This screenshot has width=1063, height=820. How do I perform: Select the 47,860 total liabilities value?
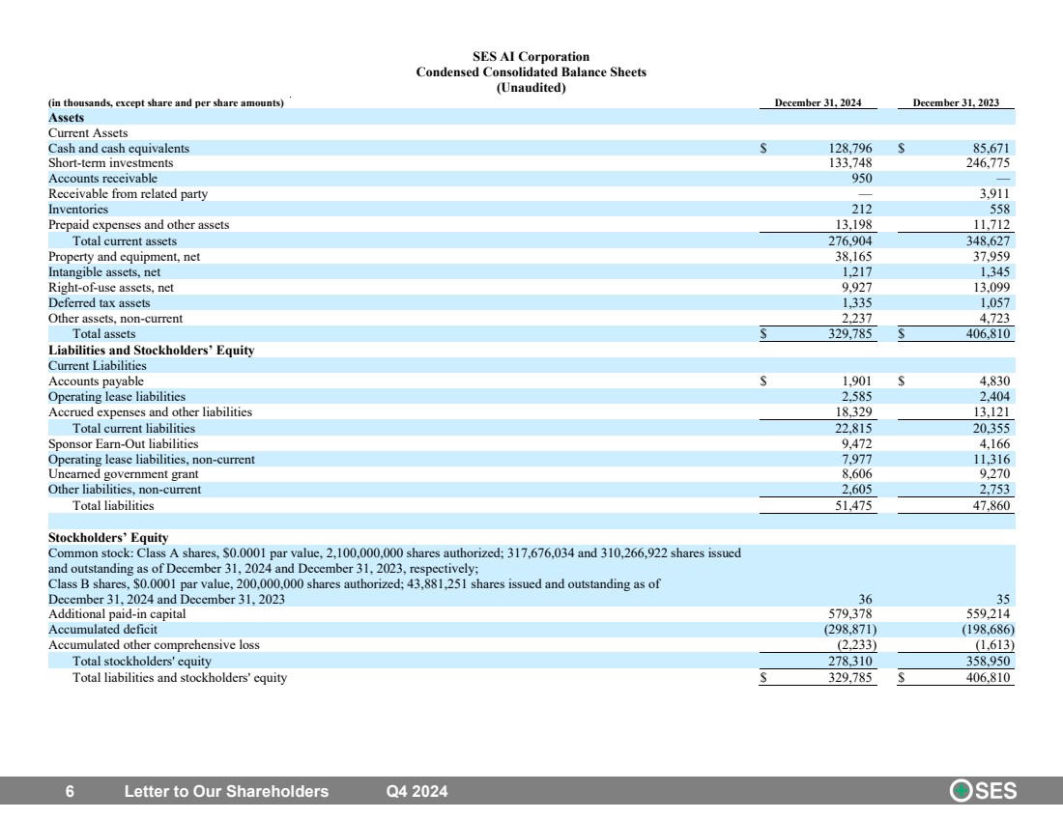(991, 506)
